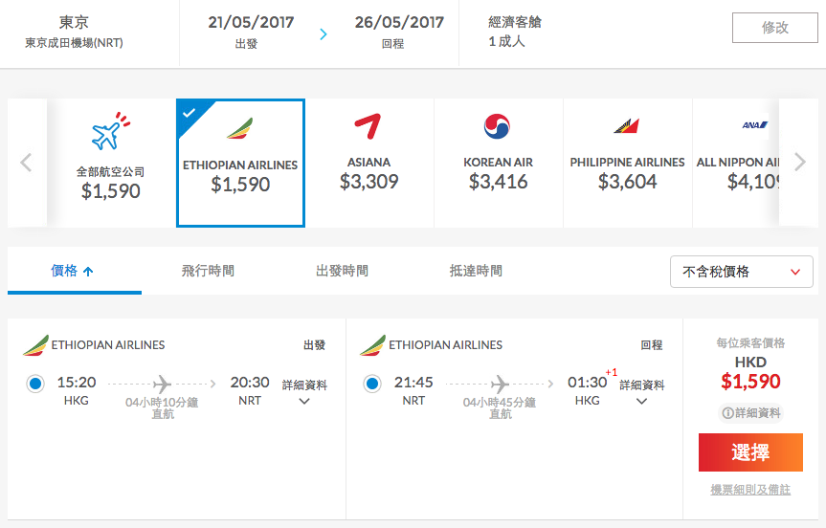Viewport: 826px width, 528px height.
Task: Click the Philippine Airlines logo
Action: click(627, 126)
